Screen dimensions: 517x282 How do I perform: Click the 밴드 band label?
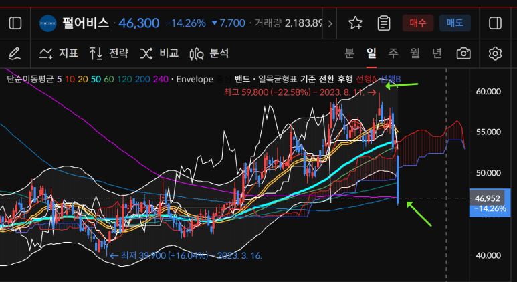tap(242, 79)
